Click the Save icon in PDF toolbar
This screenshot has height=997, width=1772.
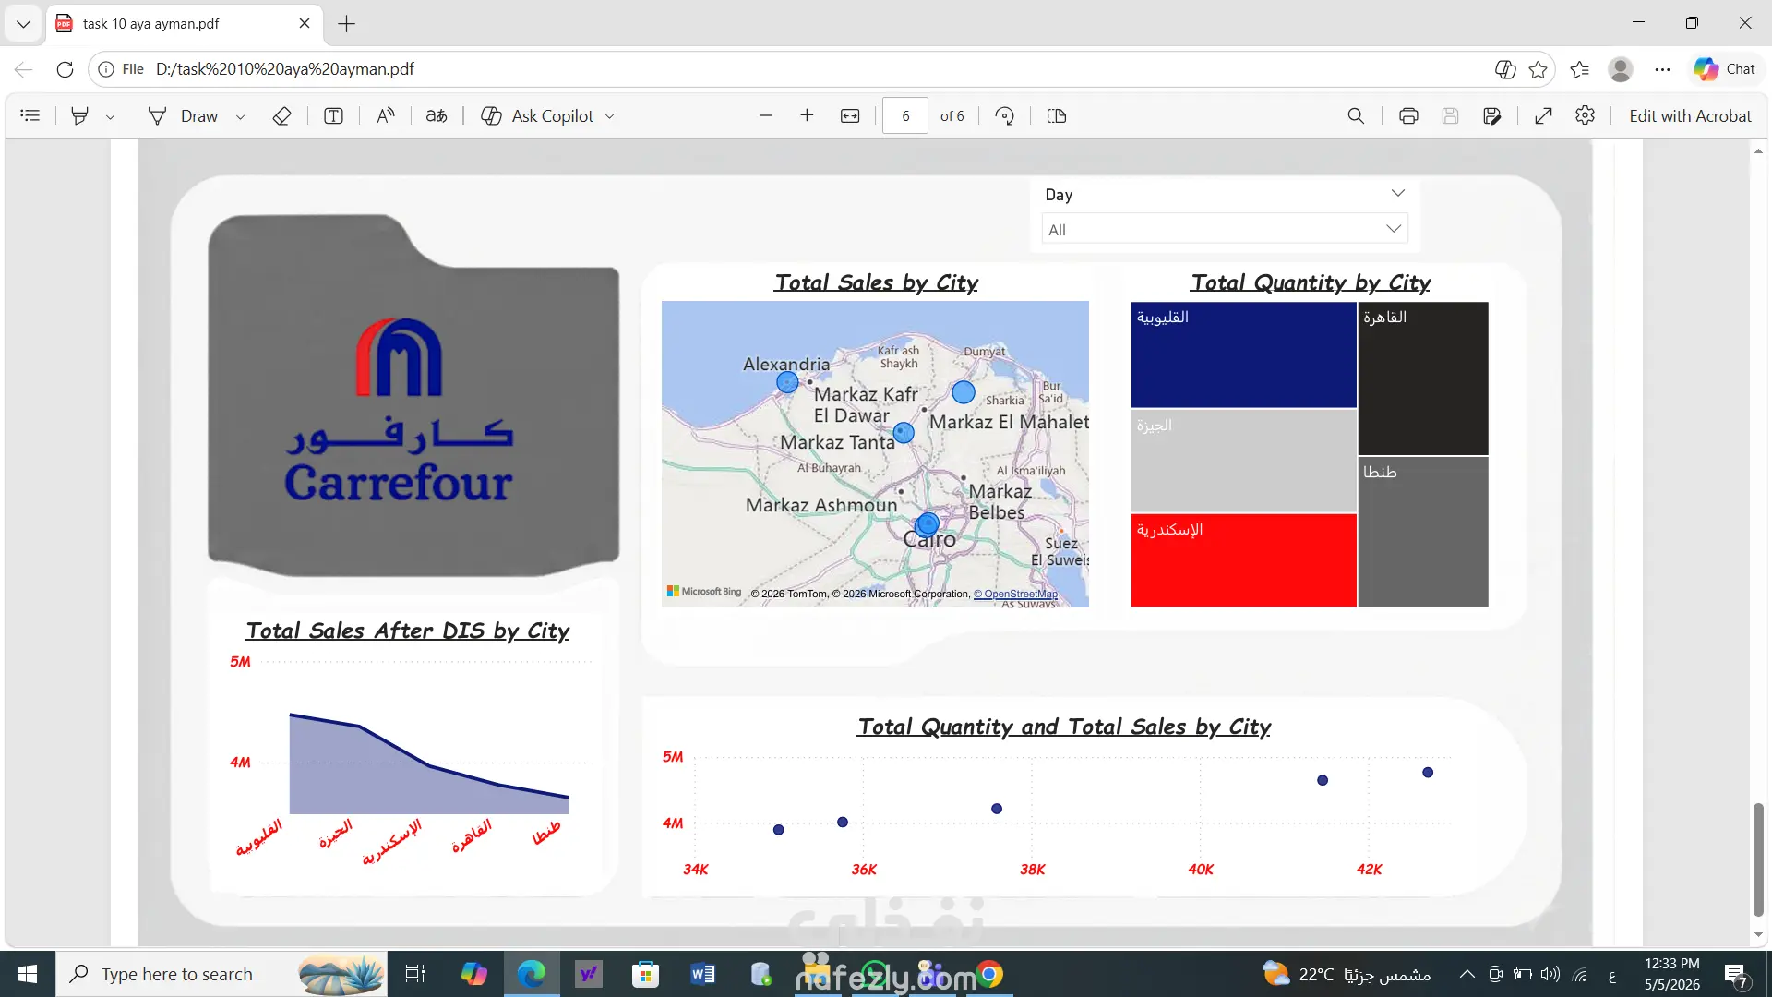coord(1450,116)
